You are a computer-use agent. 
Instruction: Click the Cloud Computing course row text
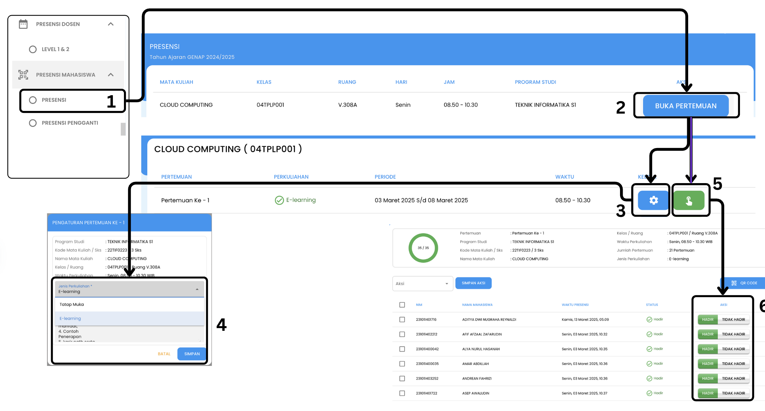click(186, 105)
